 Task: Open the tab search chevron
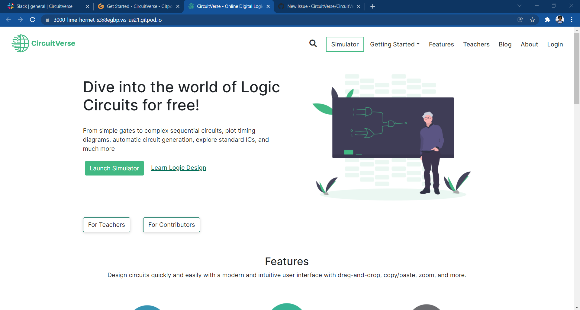519,5
